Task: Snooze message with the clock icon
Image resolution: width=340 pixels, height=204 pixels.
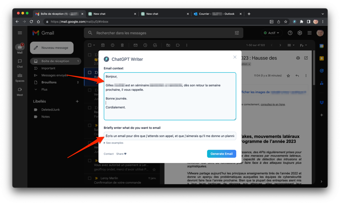Action: click(145, 45)
